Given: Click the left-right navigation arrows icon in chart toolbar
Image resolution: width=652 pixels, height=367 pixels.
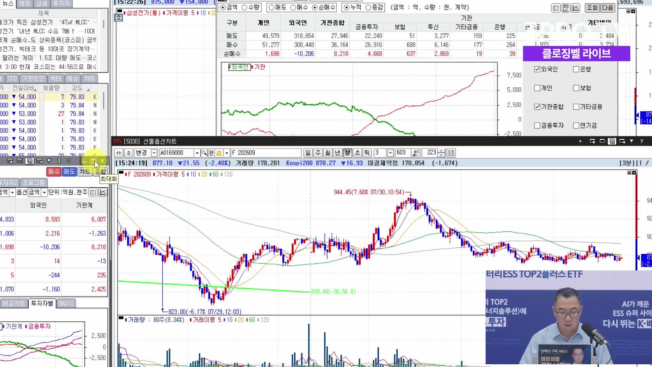Looking at the screenshot, I should [x=119, y=153].
